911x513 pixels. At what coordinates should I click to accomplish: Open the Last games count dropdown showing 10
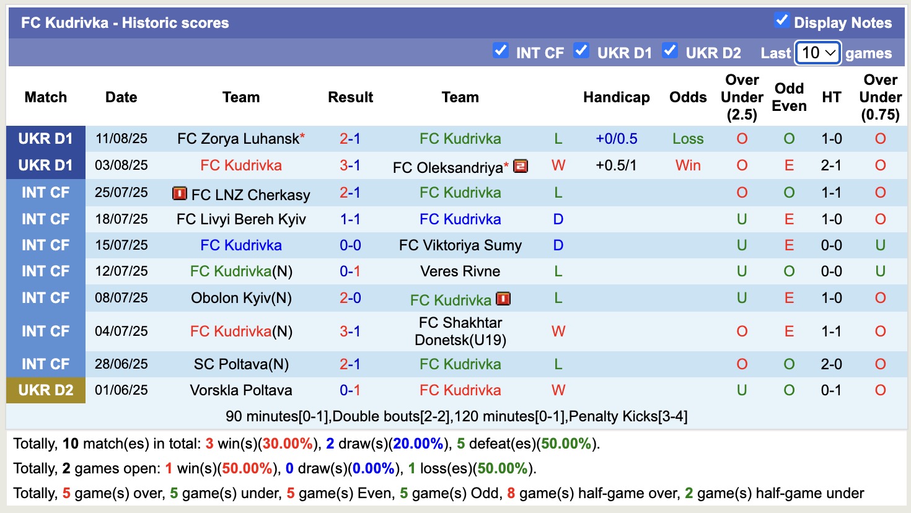pos(817,53)
